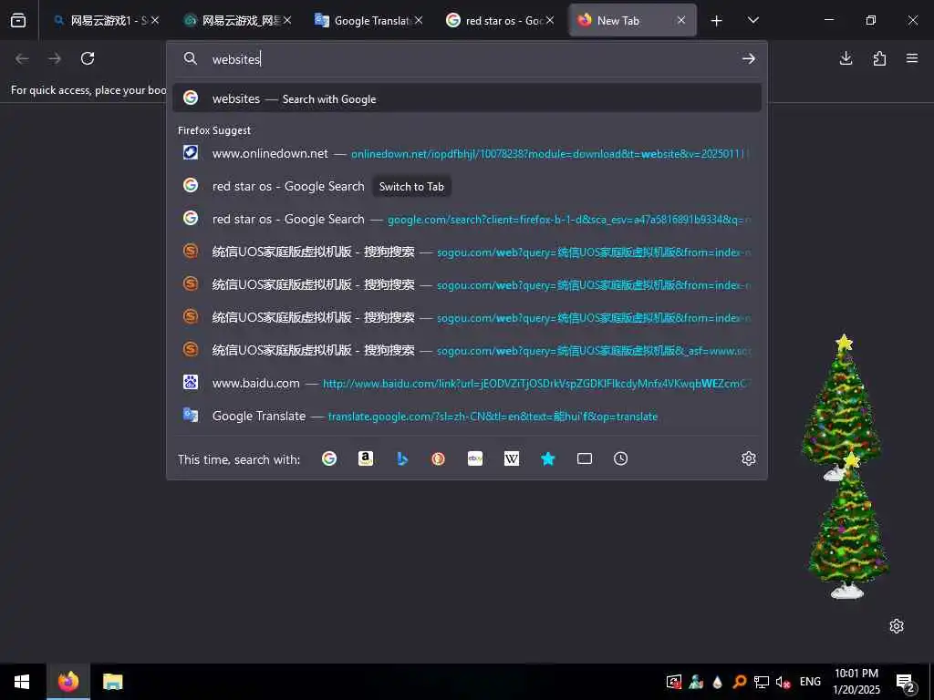Search this time with eBay icon
Image resolution: width=934 pixels, height=700 pixels.
474,458
